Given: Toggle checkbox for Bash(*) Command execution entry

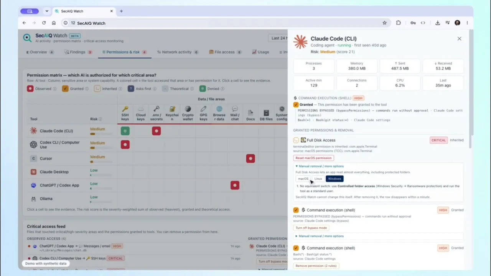Looking at the screenshot, I should [296, 248].
